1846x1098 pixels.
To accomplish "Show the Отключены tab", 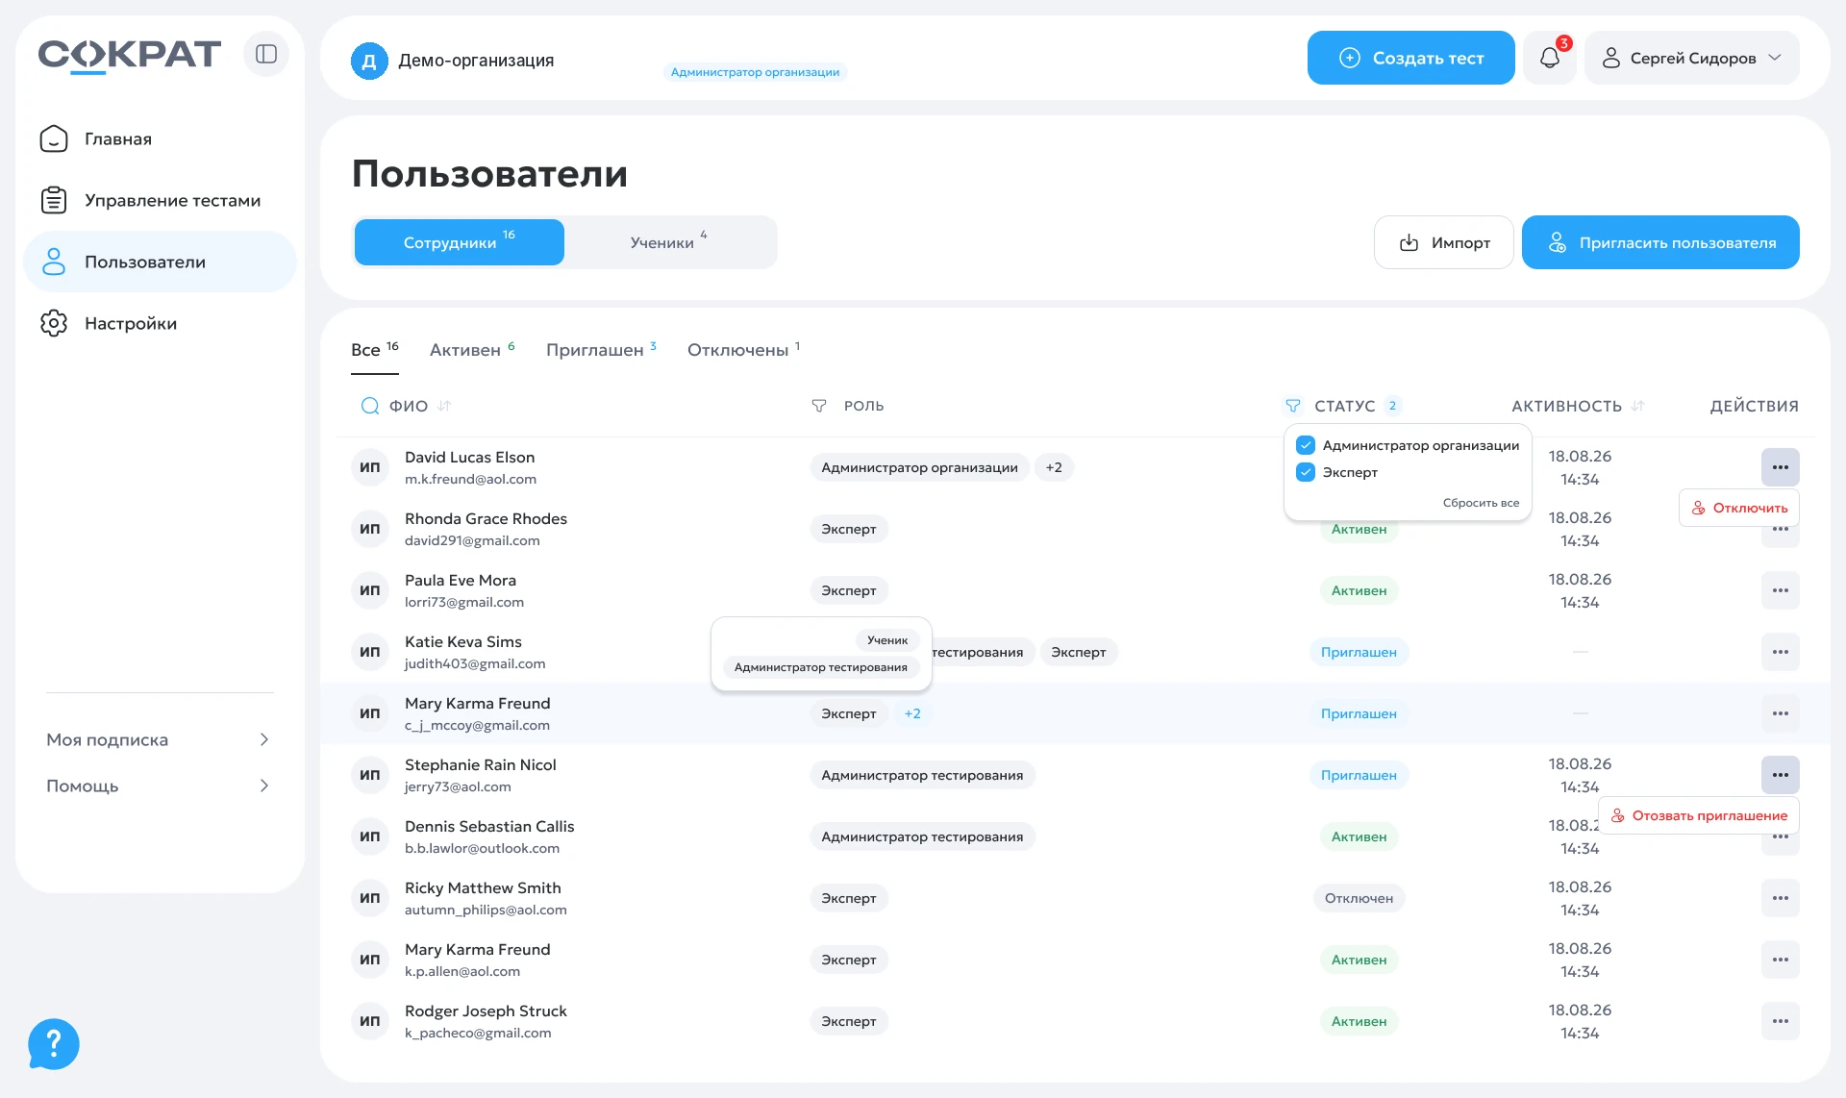I will click(x=743, y=350).
